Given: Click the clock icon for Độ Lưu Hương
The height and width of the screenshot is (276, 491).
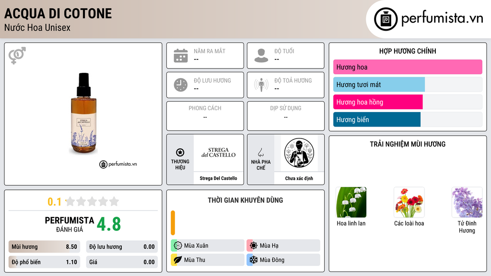Looking at the screenshot, I should [x=181, y=85].
